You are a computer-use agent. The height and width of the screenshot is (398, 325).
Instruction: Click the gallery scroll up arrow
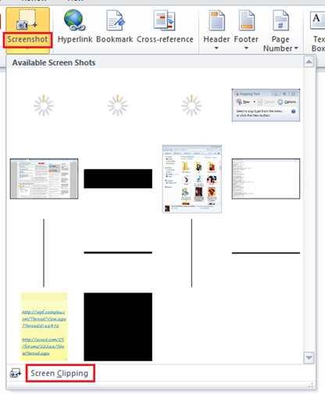[x=309, y=62]
